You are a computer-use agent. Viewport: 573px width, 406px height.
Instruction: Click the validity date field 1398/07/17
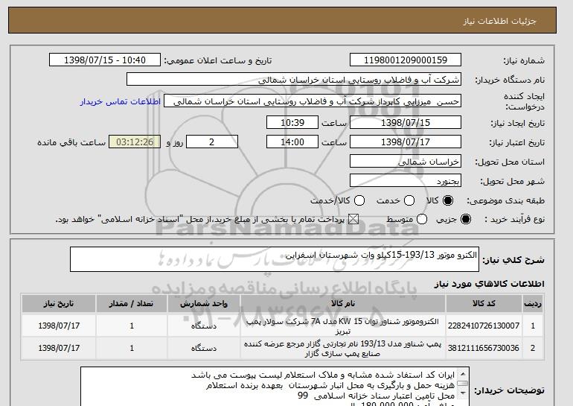[x=406, y=142]
